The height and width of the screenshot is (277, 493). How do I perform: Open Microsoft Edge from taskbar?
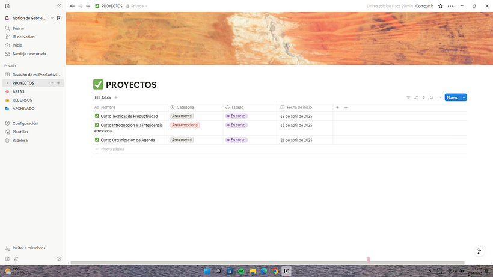(x=264, y=271)
